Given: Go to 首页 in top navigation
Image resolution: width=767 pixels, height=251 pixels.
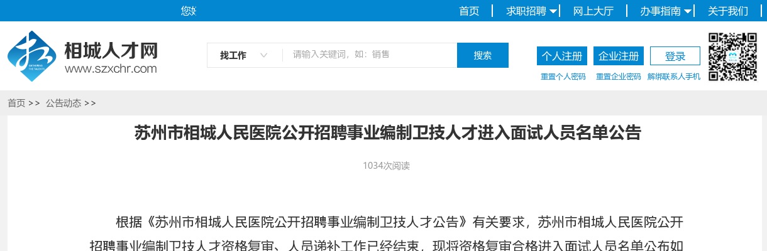Looking at the screenshot, I should coord(469,11).
